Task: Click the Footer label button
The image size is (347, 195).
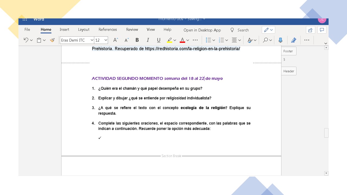Action: point(289,51)
